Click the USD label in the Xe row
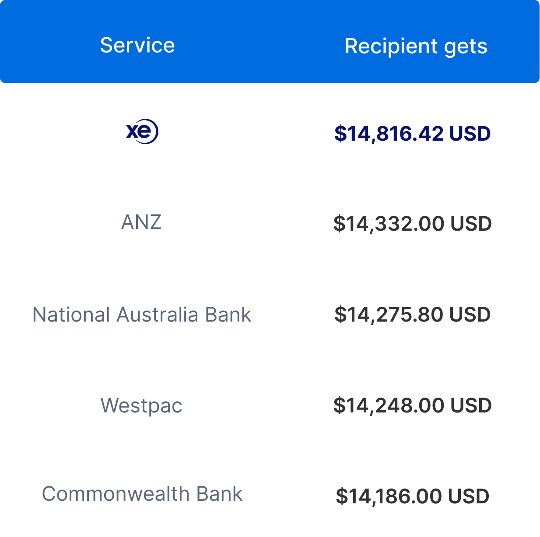540x537 pixels. [x=470, y=134]
